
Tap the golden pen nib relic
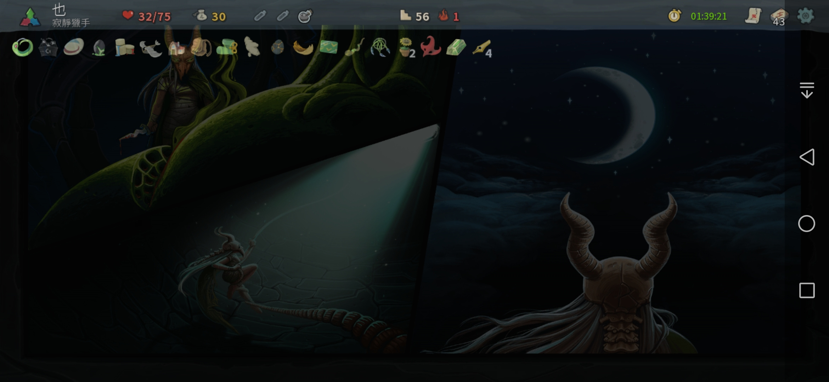click(482, 48)
